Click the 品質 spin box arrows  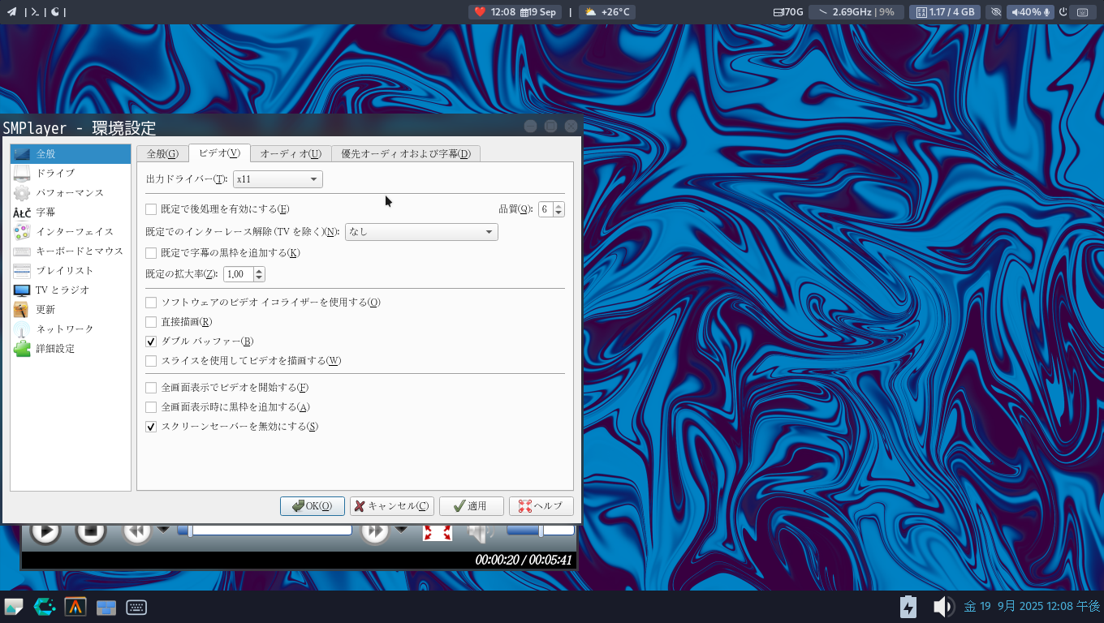558,209
